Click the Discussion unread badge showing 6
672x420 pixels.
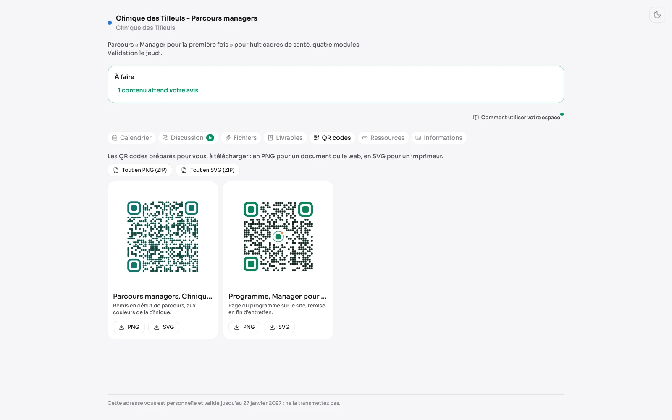(210, 138)
